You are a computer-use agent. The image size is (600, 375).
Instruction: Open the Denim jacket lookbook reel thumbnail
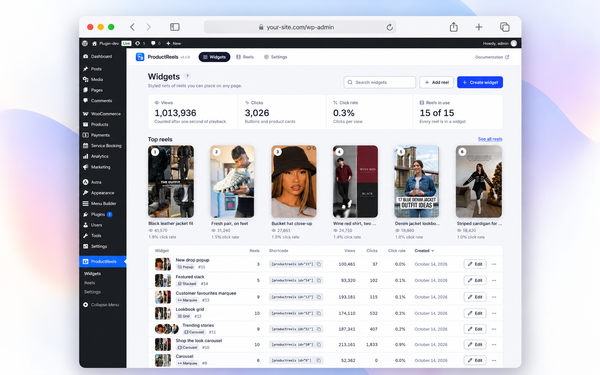pyautogui.click(x=417, y=181)
